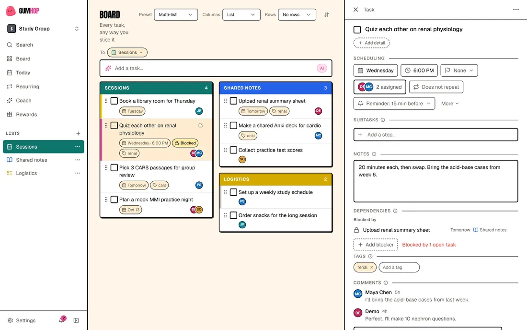Add a new list with plus icon
The width and height of the screenshot is (527, 330).
[x=78, y=133]
